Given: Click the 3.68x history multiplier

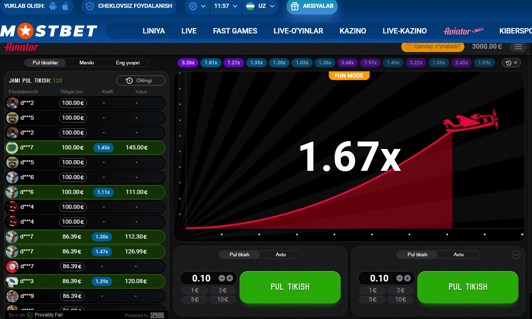Looking at the screenshot, I should (348, 63).
